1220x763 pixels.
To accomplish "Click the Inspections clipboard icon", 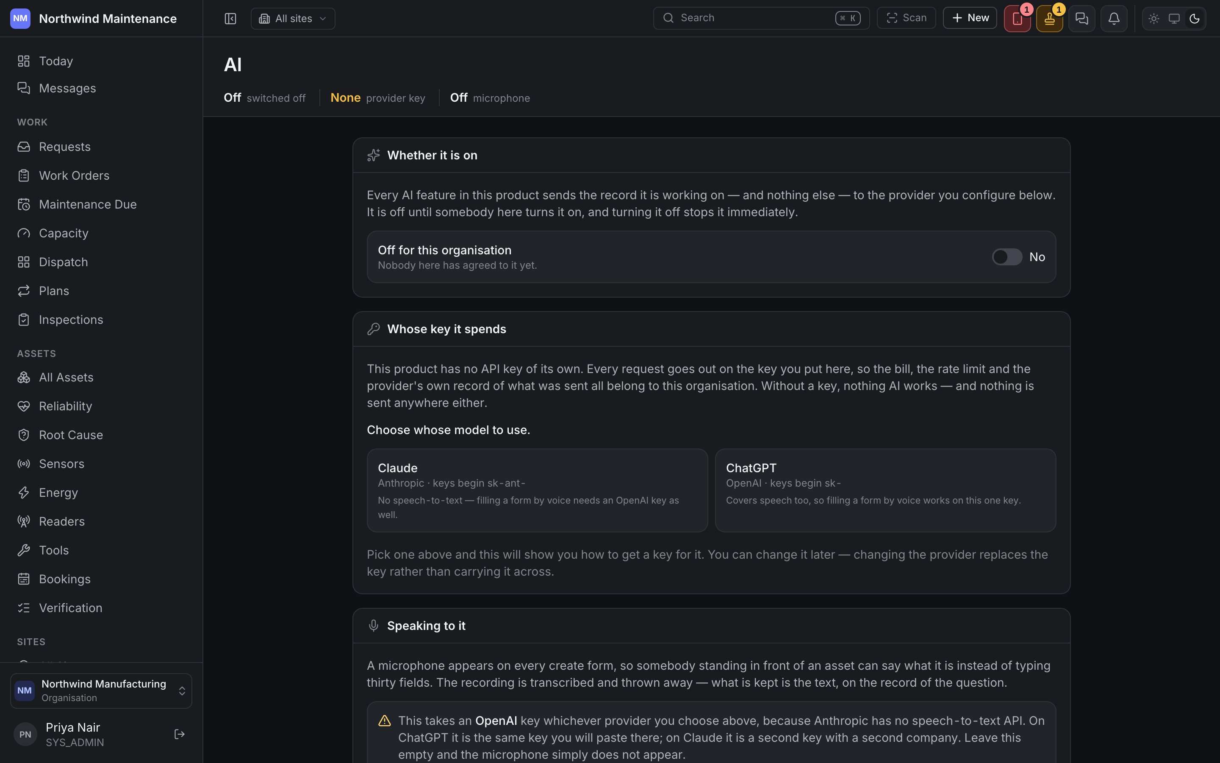I will pos(24,320).
